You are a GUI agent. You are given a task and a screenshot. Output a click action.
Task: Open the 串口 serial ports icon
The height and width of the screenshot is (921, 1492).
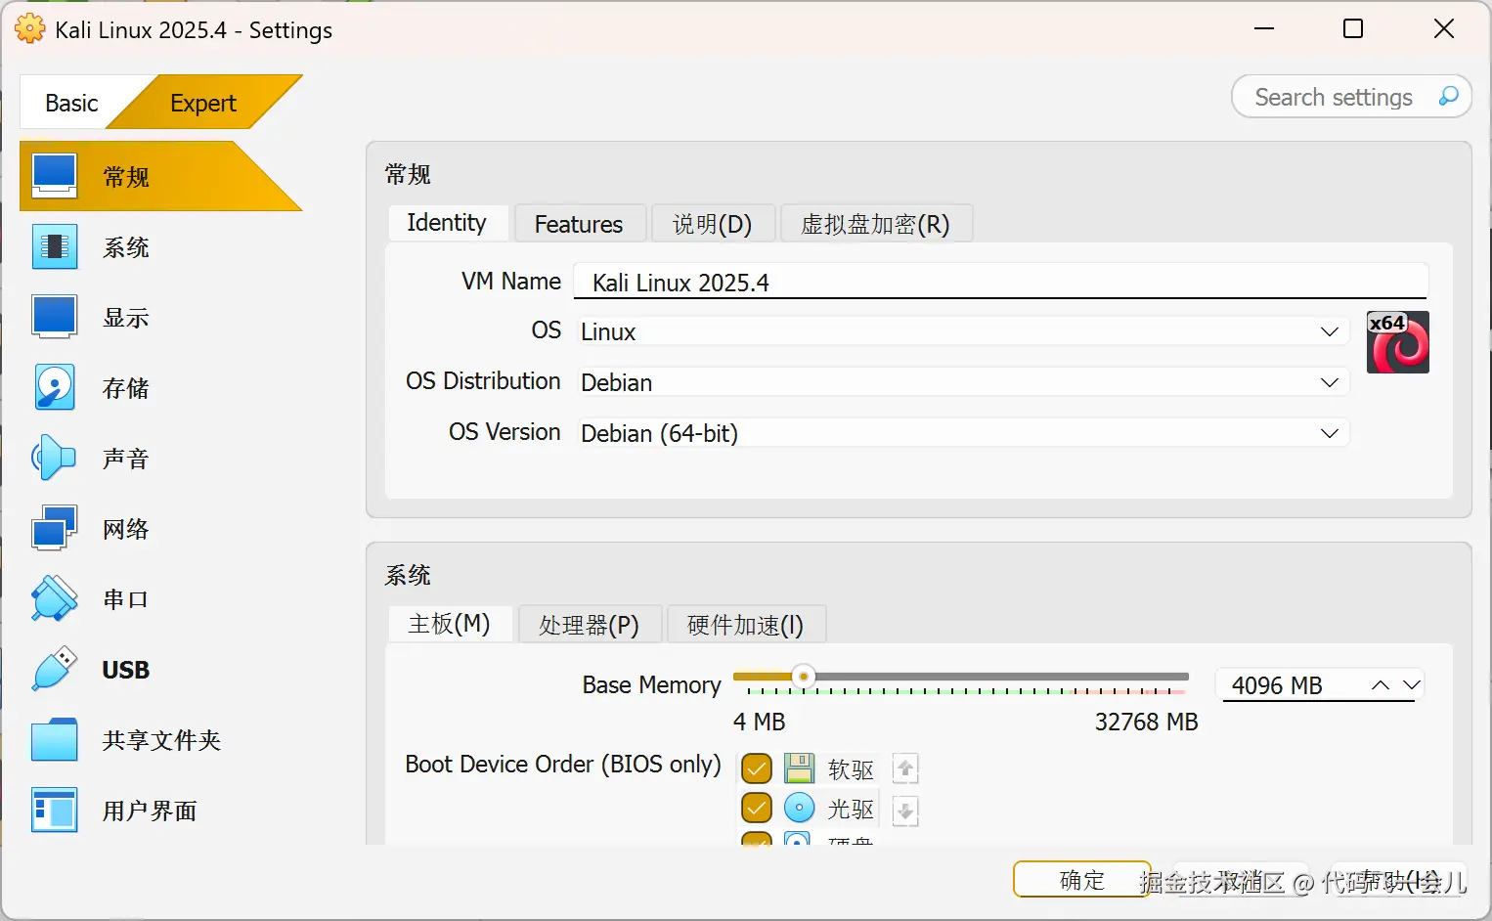(x=54, y=598)
